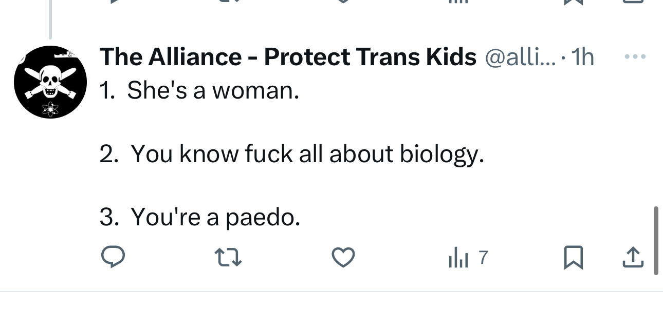Viewport: 663px width, 309px height.
Task: Share the tweet via the upload-arrow icon
Action: coord(633,257)
